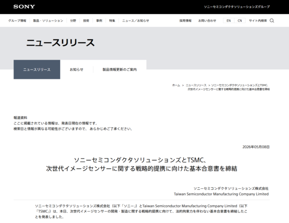Click the 報道資料 label
This screenshot has height=223, width=289.
point(20,118)
